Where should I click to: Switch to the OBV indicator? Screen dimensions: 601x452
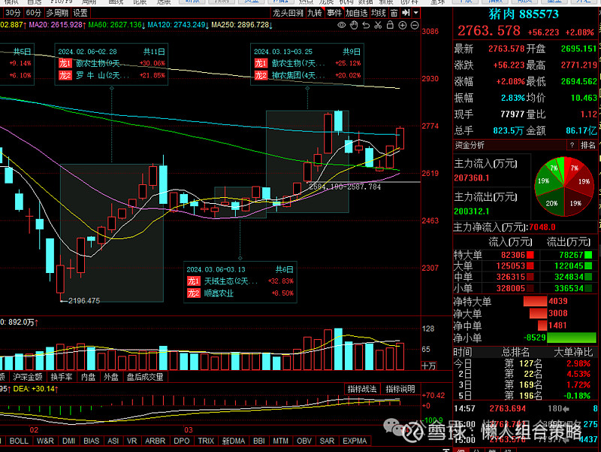point(304,441)
